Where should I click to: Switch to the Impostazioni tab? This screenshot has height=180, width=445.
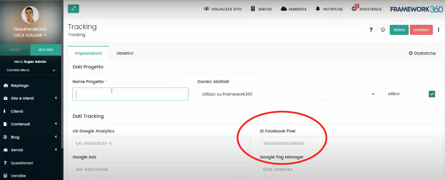(89, 53)
